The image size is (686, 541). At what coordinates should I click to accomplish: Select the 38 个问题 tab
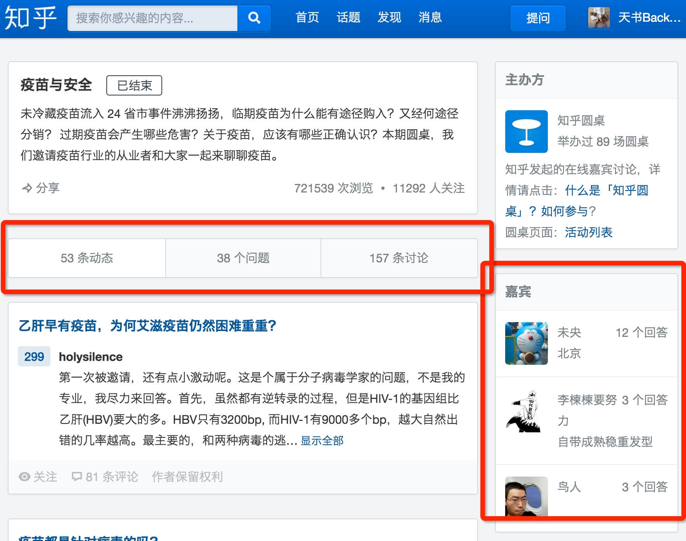[x=243, y=258]
